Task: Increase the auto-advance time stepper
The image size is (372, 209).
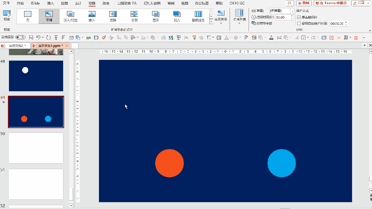Action: [x=346, y=22]
